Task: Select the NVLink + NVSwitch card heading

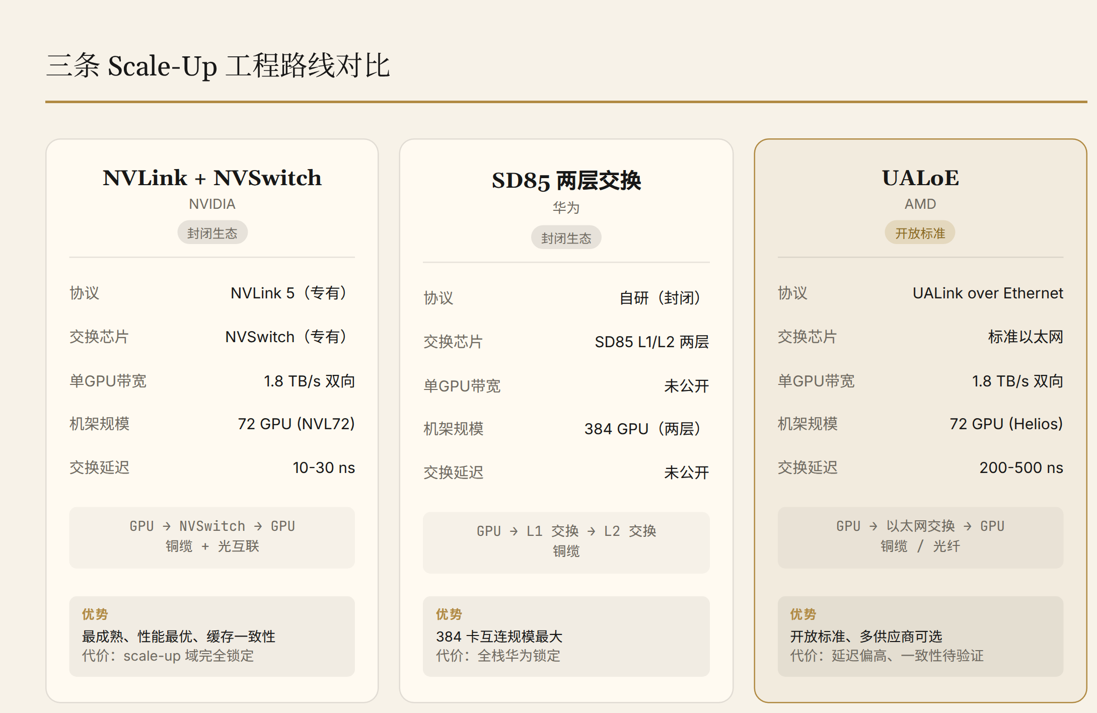Action: (x=212, y=178)
